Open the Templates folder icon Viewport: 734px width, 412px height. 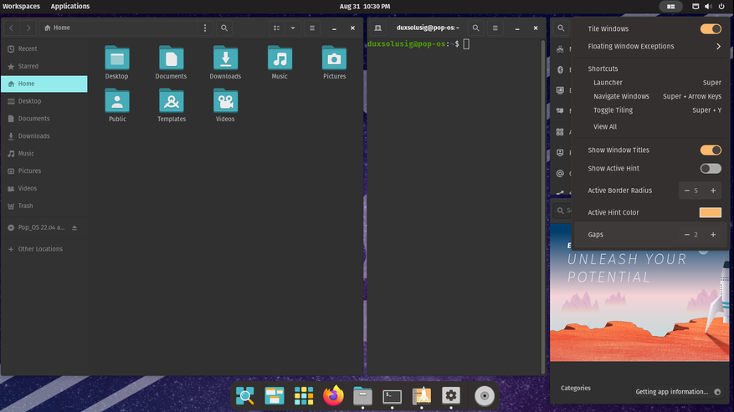pos(171,103)
